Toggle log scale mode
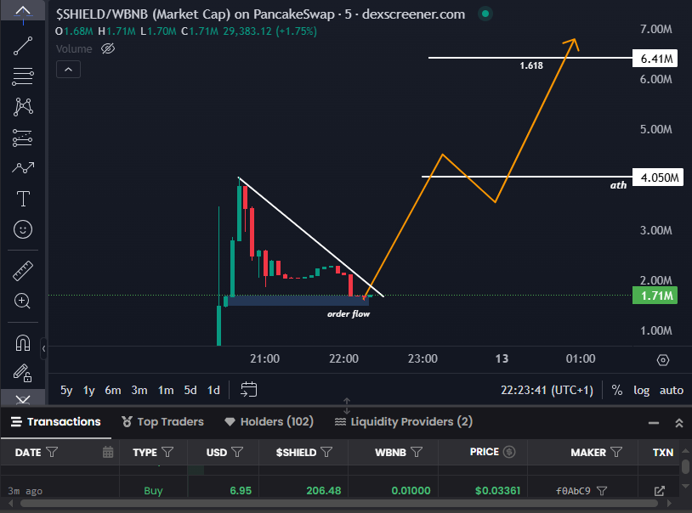 [641, 391]
